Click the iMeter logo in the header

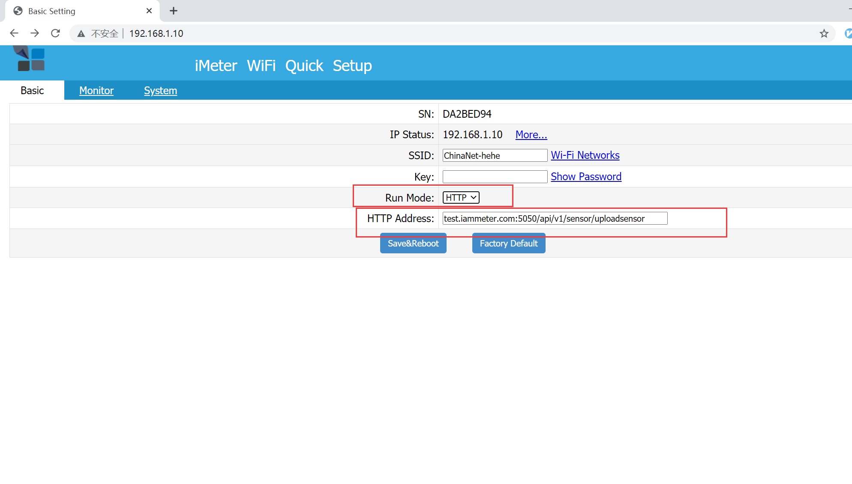29,59
